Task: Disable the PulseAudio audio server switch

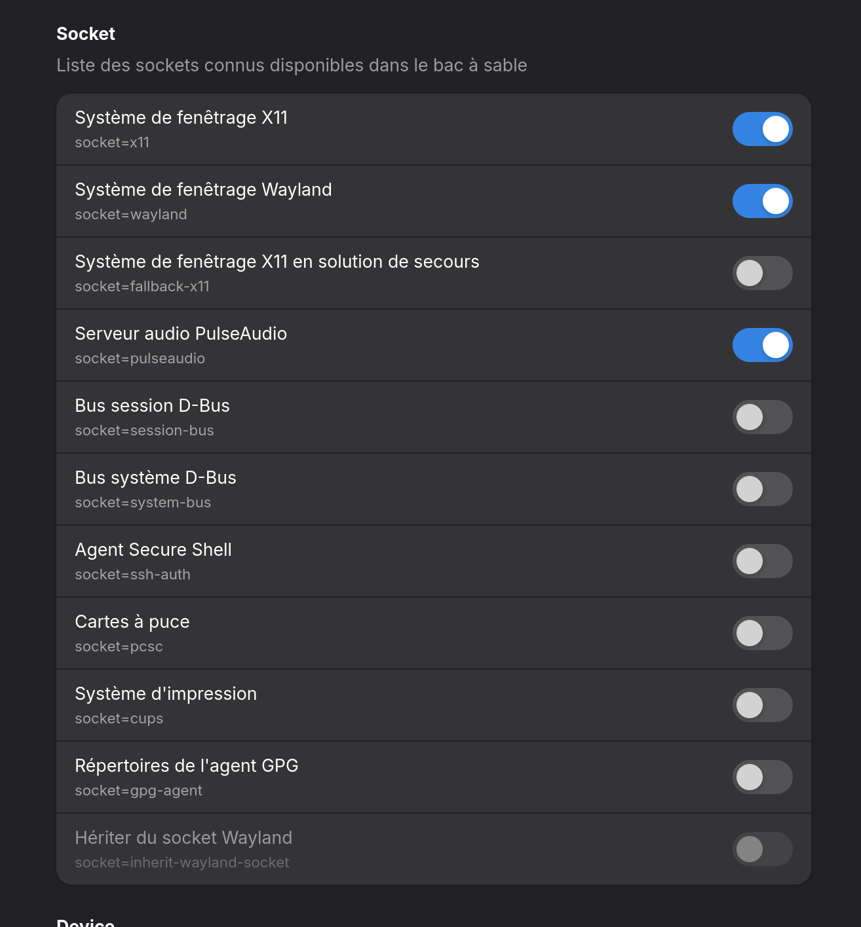Action: tap(762, 345)
